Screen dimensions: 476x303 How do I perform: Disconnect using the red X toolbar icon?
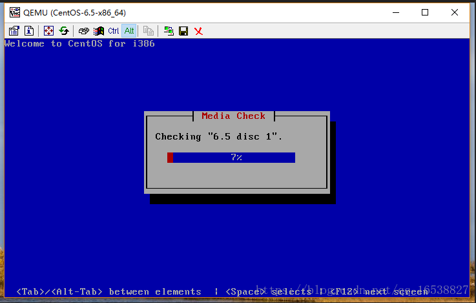(198, 31)
